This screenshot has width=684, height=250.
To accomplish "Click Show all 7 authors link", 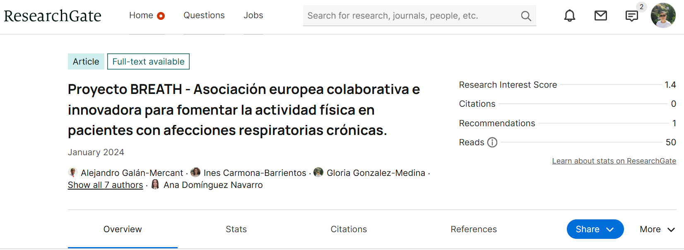I will [105, 185].
